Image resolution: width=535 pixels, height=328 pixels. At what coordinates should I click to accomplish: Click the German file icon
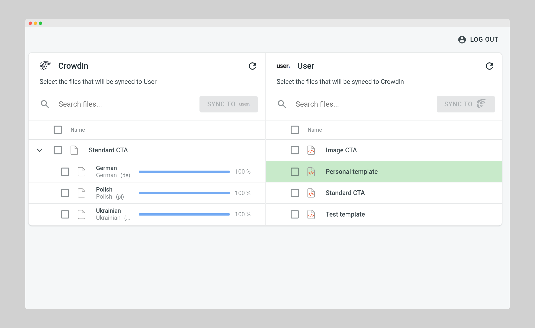click(81, 172)
